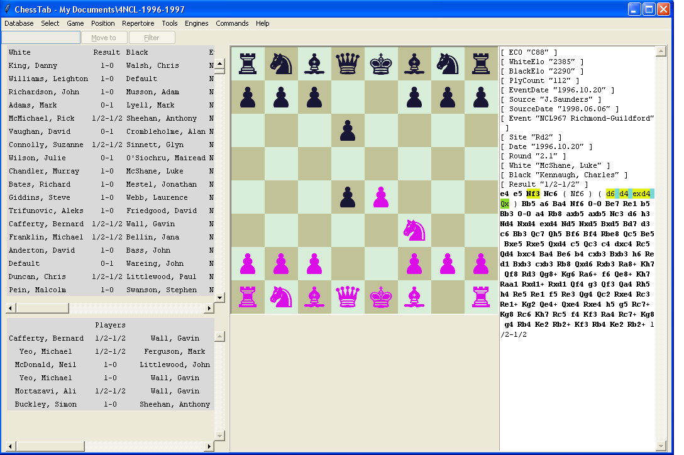Select the white rook on h1
The image size is (684, 455).
pos(481,297)
